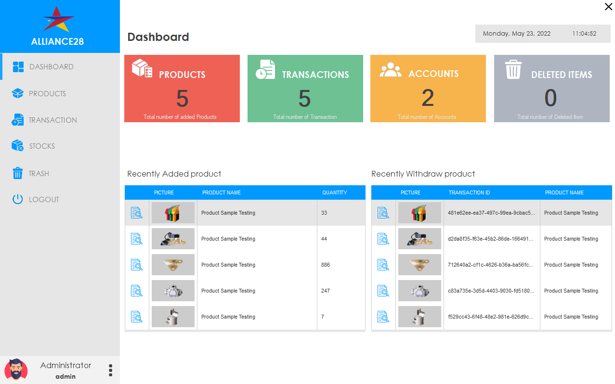This screenshot has width=615, height=384.
Task: Click the date and time display
Action: pyautogui.click(x=543, y=34)
